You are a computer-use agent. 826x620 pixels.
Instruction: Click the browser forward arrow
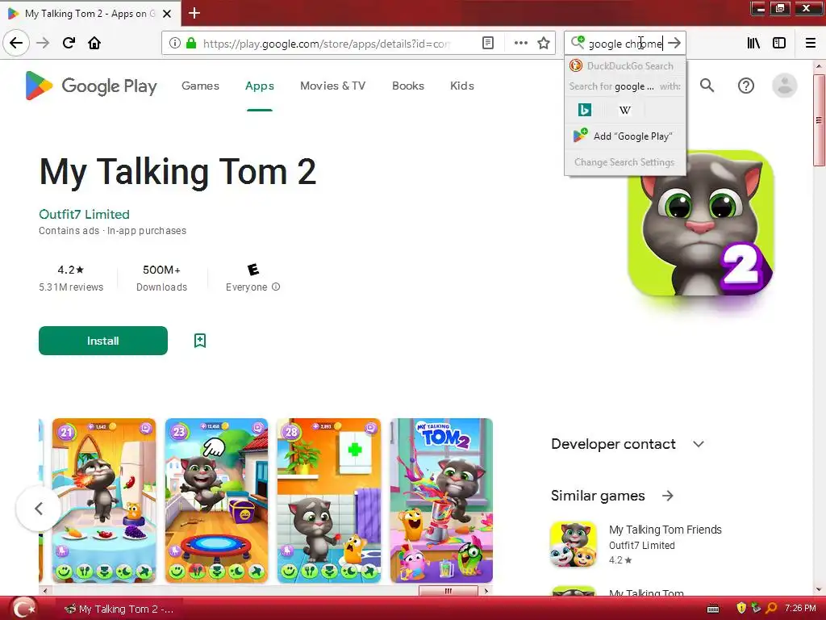43,43
